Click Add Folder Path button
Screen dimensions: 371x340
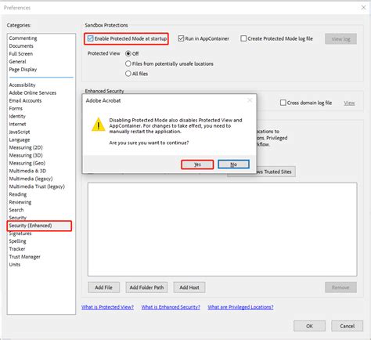(146, 288)
